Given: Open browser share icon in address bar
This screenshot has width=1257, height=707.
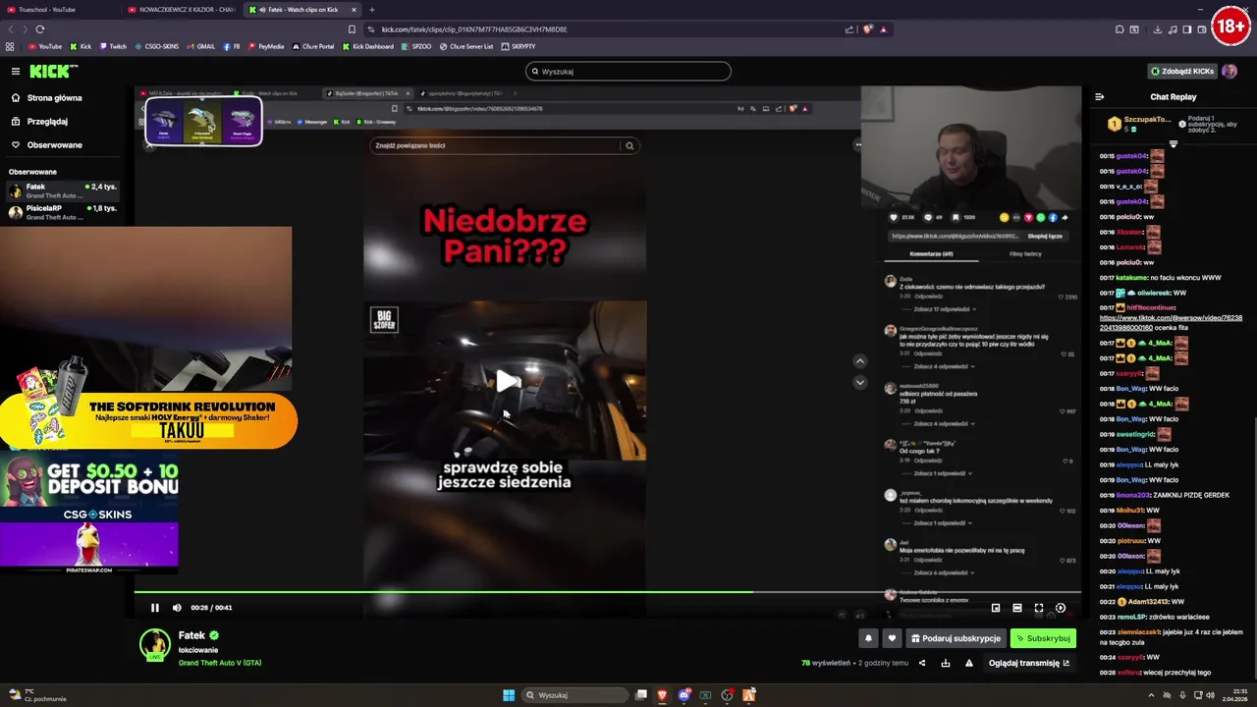Looking at the screenshot, I should click(x=849, y=29).
